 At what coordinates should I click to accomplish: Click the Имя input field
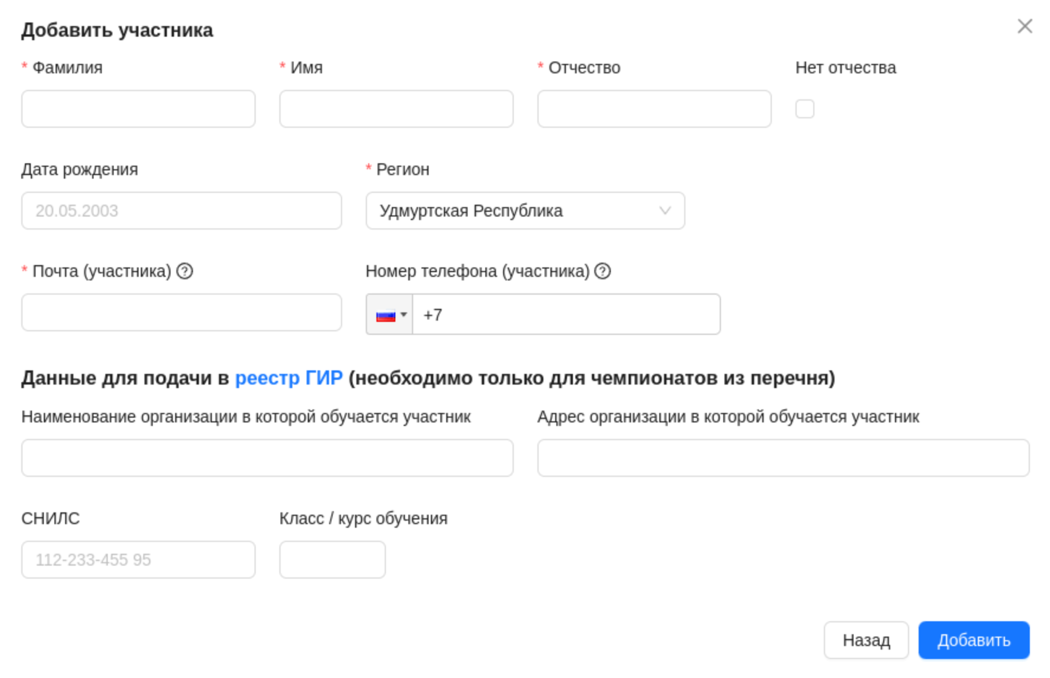point(395,108)
